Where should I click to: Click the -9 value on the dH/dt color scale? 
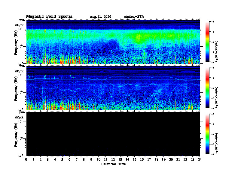click(x=213, y=62)
